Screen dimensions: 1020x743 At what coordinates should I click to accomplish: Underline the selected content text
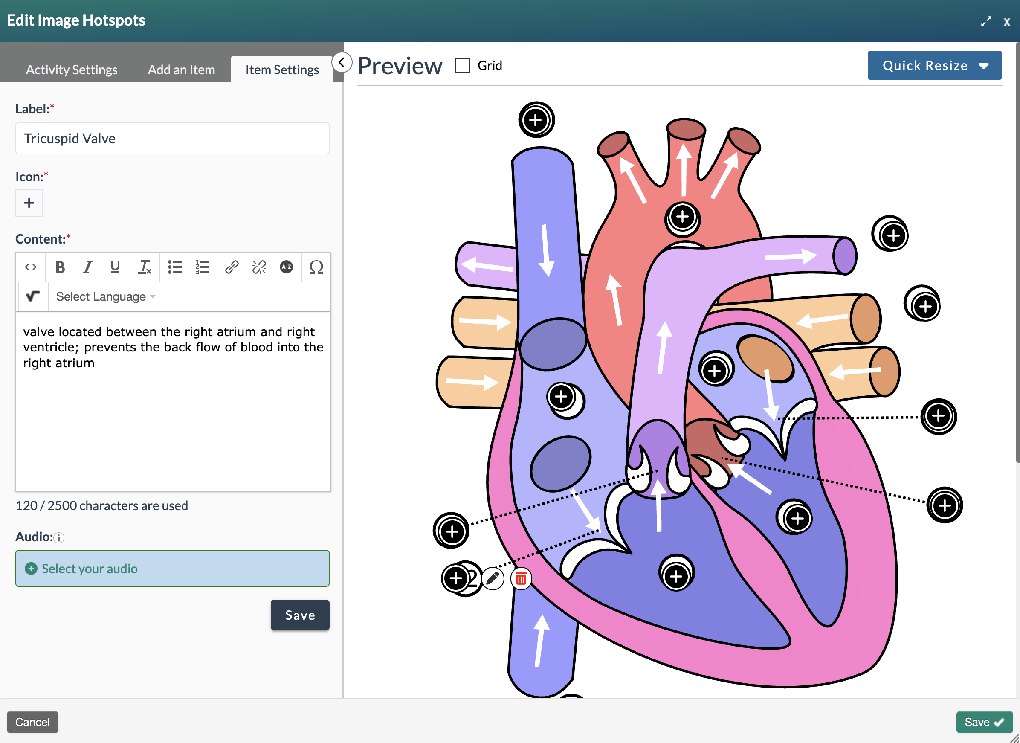tap(115, 267)
